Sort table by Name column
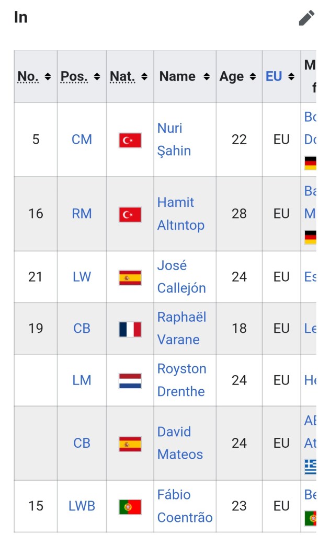 click(207, 77)
